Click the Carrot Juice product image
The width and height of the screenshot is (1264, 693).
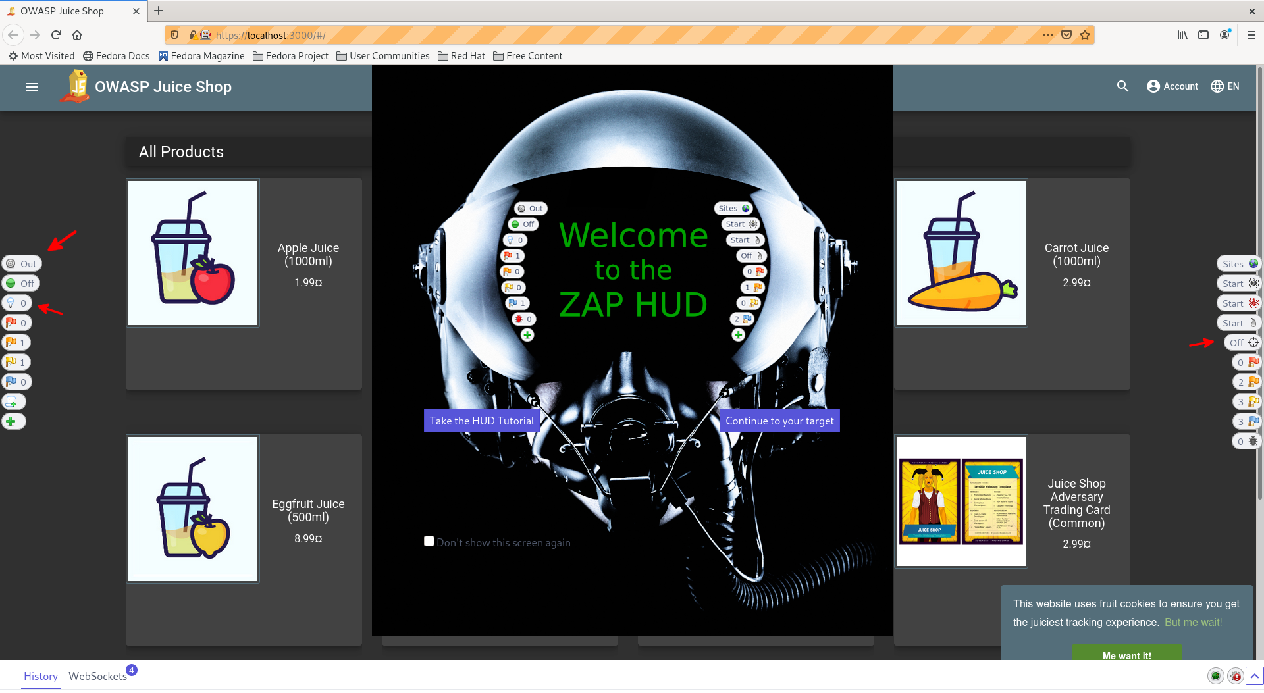(961, 253)
